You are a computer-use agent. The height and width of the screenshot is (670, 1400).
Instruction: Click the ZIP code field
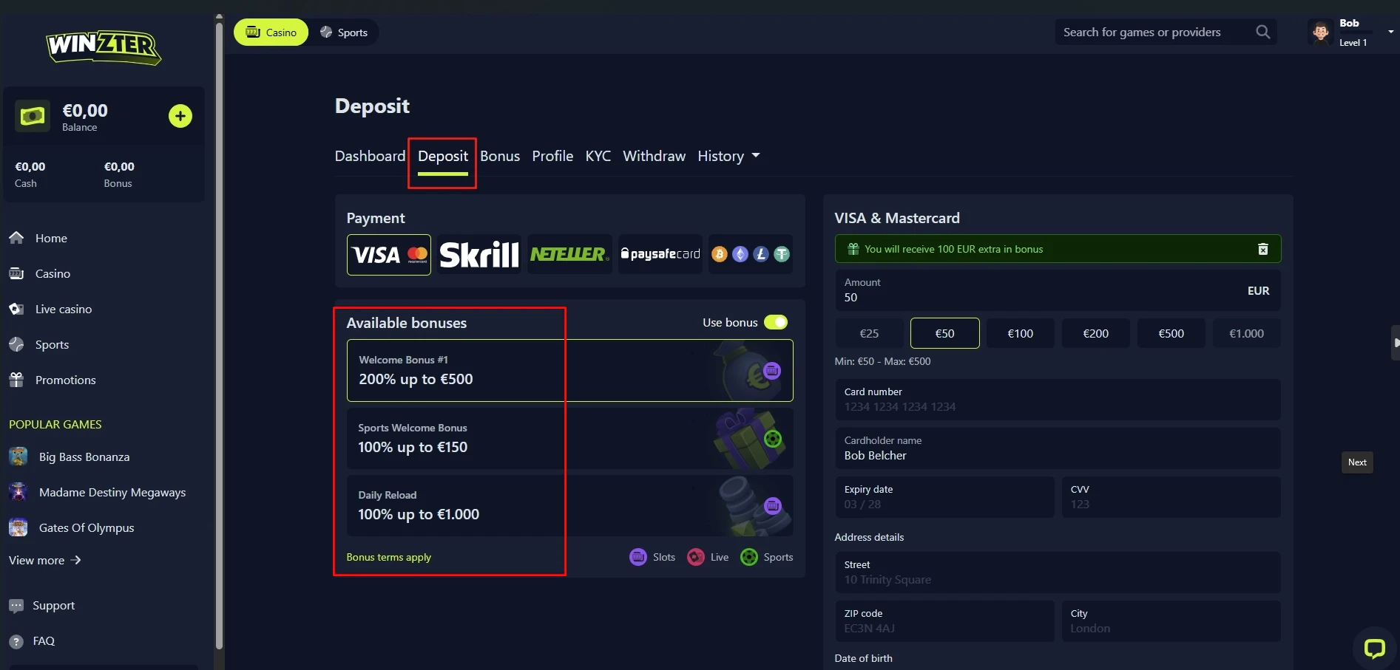(944, 621)
